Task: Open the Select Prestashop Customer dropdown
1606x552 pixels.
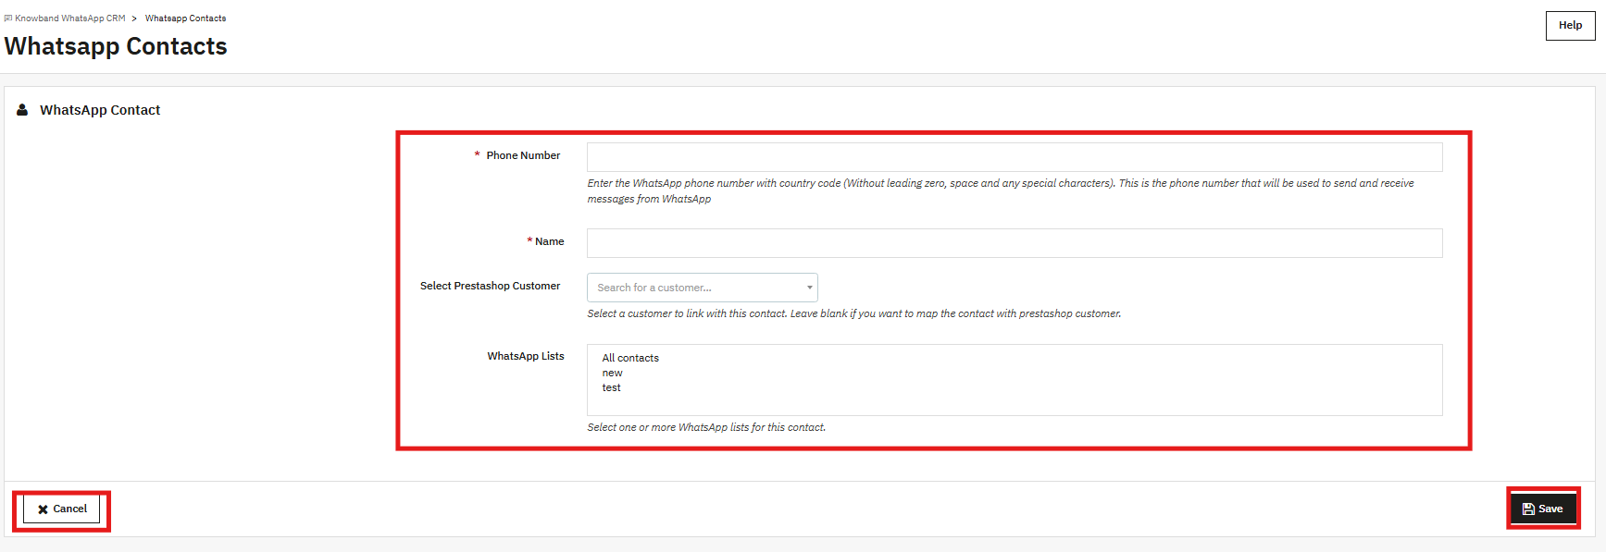Action: click(x=703, y=288)
